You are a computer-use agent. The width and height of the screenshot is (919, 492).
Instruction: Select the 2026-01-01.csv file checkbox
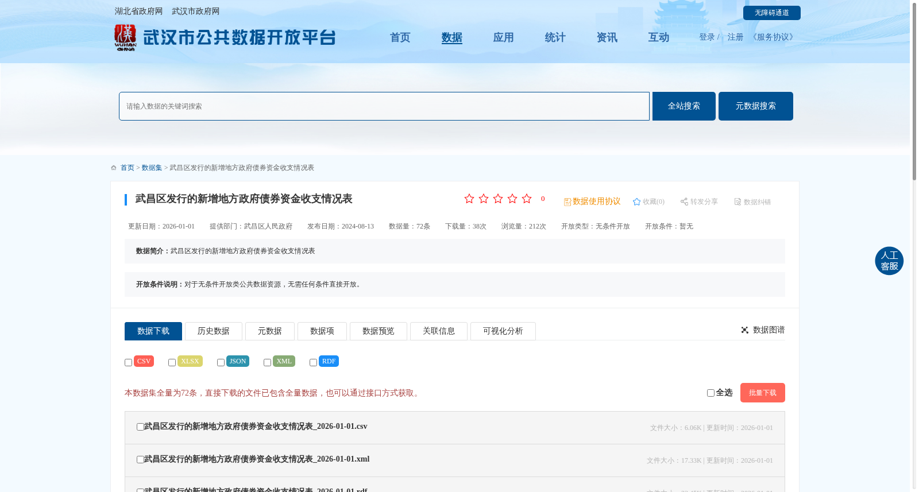point(140,427)
